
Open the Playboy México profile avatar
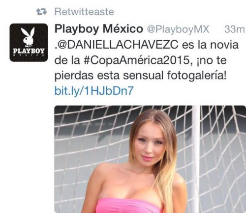29,43
